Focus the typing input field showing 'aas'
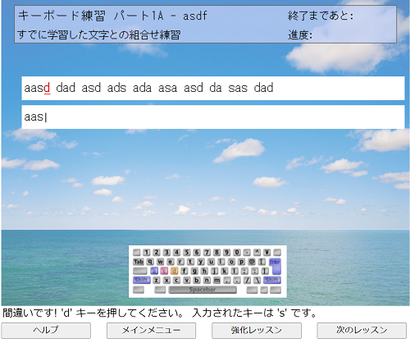The width and height of the screenshot is (410, 343). (x=213, y=117)
